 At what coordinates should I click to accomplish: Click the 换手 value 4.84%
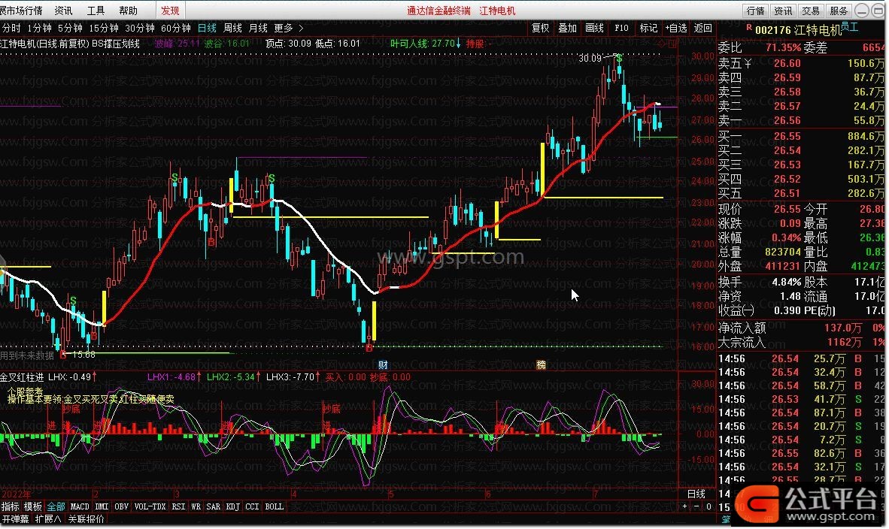[x=787, y=282]
